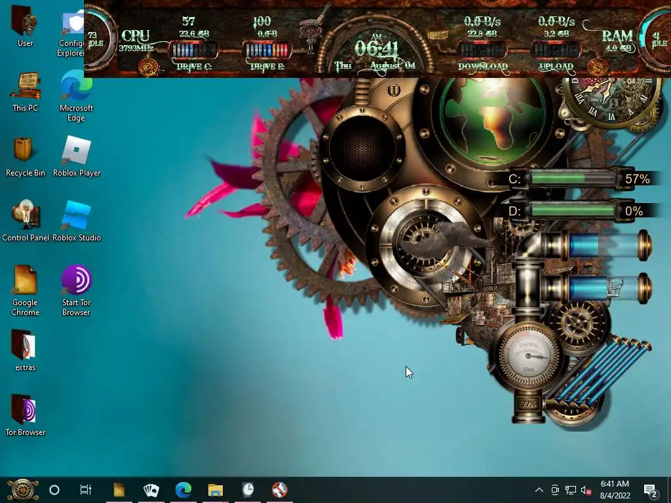Click the Central Processing Unit dial gauge
The width and height of the screenshot is (671, 503).
529,356
